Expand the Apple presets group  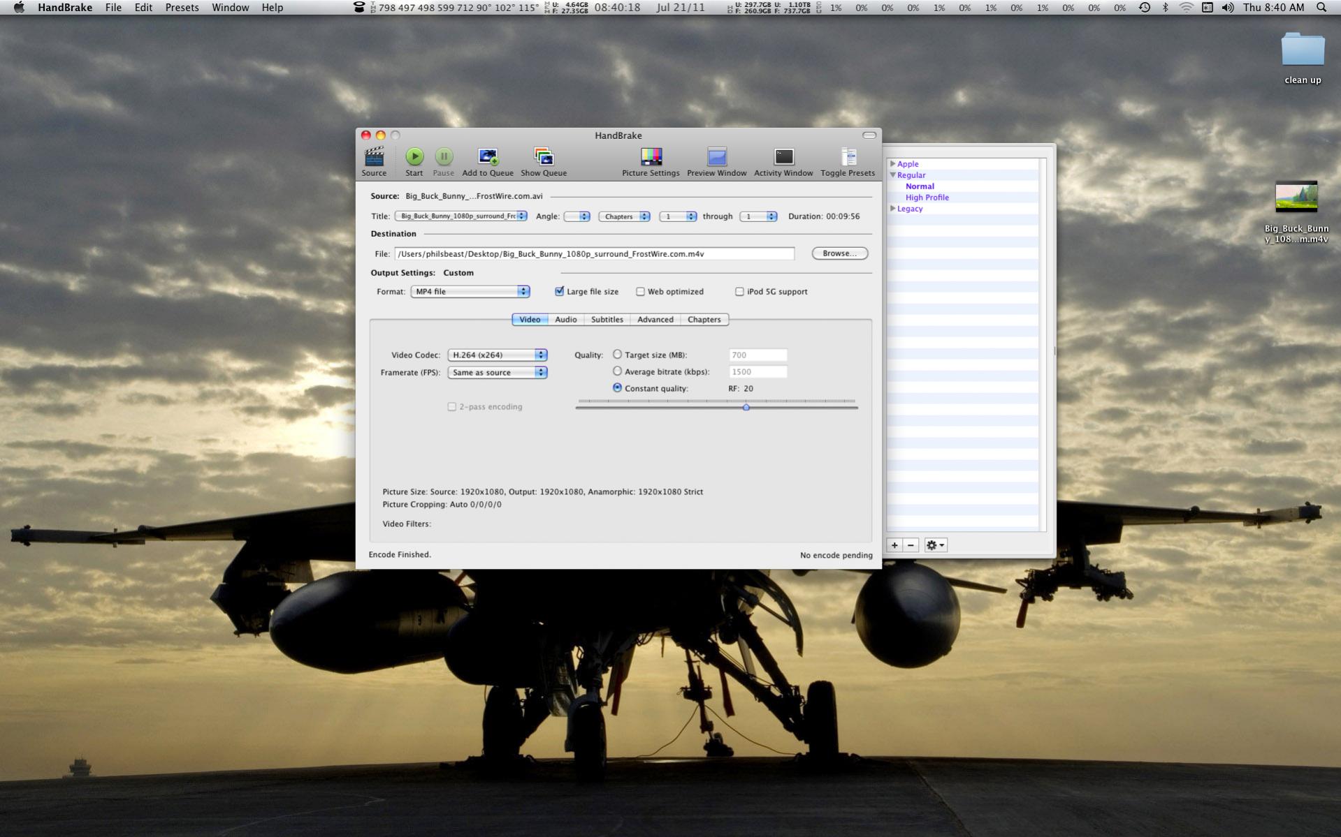[x=892, y=164]
